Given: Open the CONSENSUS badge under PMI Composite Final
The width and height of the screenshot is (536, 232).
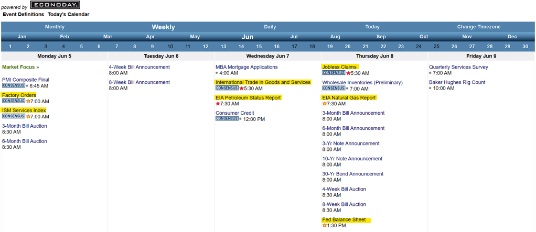Looking at the screenshot, I should [x=14, y=85].
